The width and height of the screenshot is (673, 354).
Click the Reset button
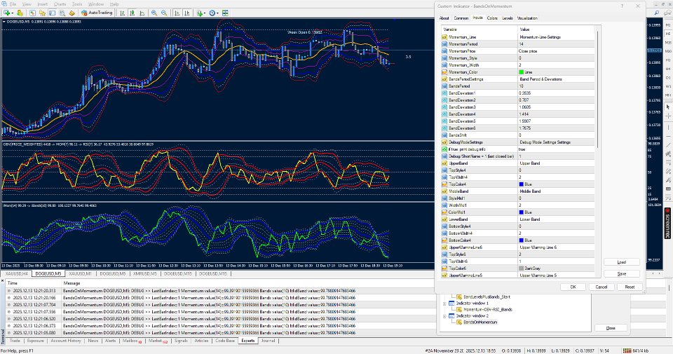click(630, 287)
